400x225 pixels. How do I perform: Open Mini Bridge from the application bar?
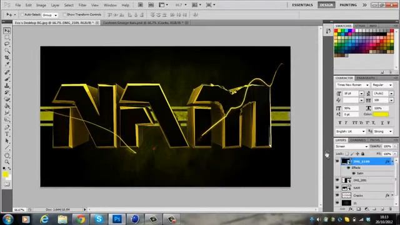click(x=151, y=5)
